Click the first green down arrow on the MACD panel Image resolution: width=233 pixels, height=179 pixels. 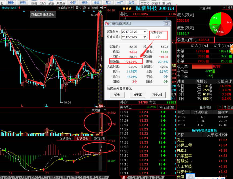coord(5,150)
